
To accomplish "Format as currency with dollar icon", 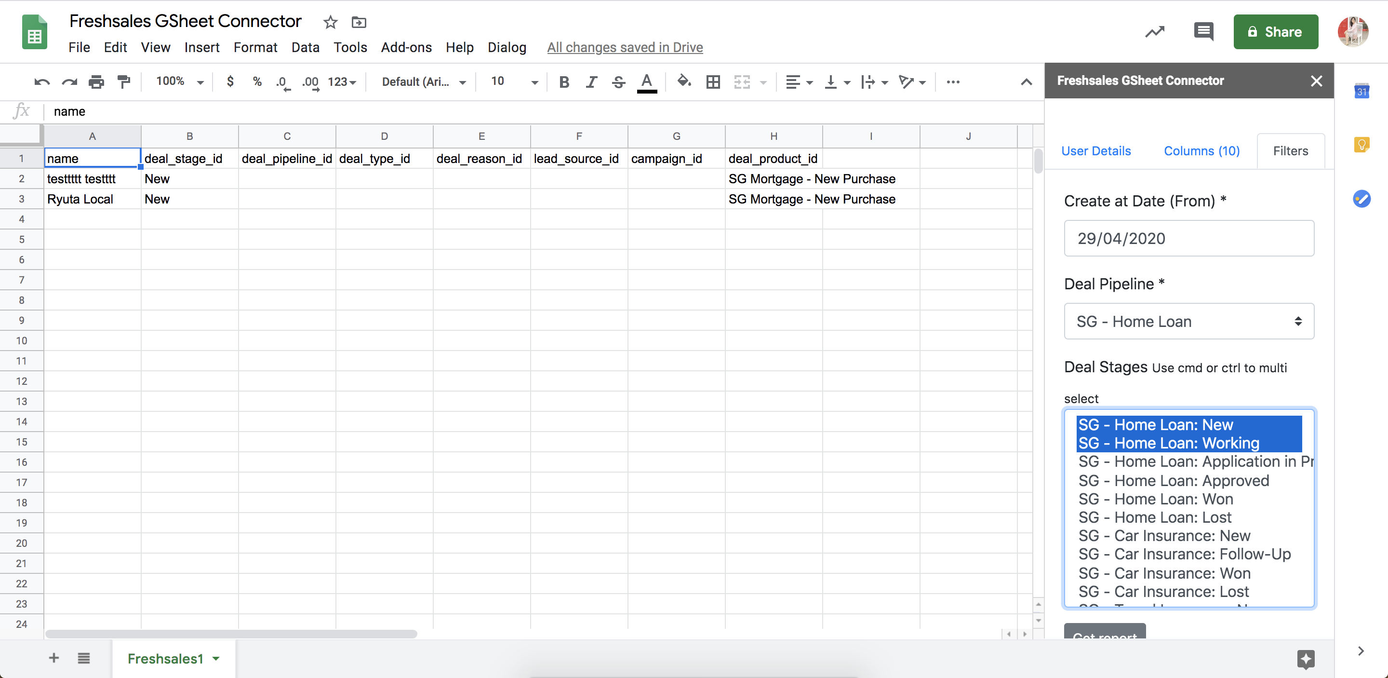I will coord(230,81).
